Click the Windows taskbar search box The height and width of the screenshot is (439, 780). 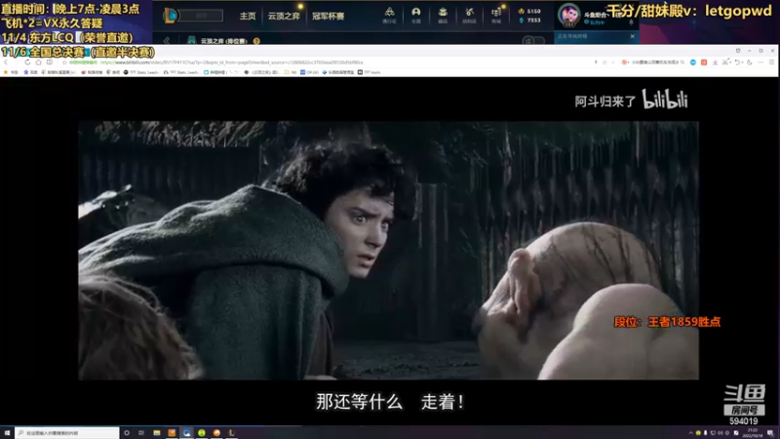(67, 433)
